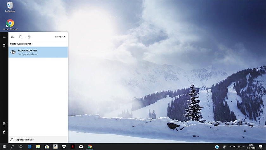Expand the hamburger menu in search panel
The image size is (266, 150).
pyautogui.click(x=4, y=37)
